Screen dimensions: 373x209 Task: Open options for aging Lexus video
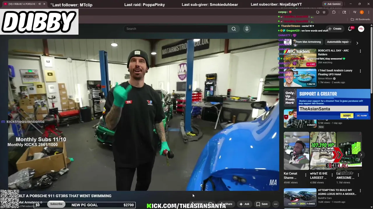tap(360, 191)
